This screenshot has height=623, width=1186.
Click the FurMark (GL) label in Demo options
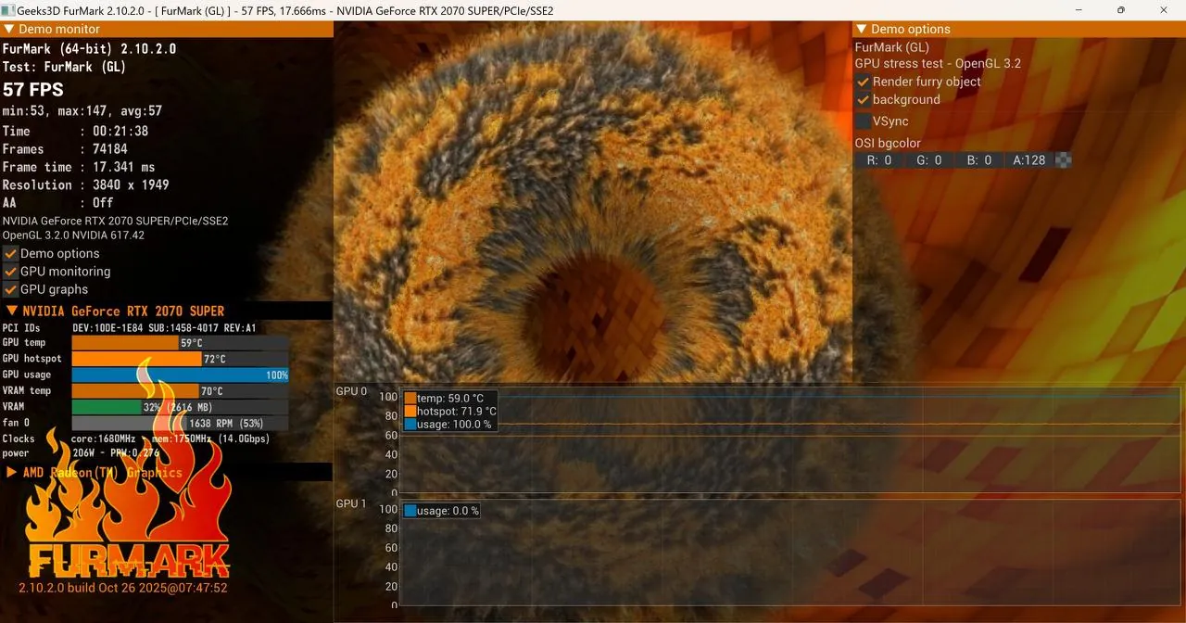pyautogui.click(x=892, y=47)
